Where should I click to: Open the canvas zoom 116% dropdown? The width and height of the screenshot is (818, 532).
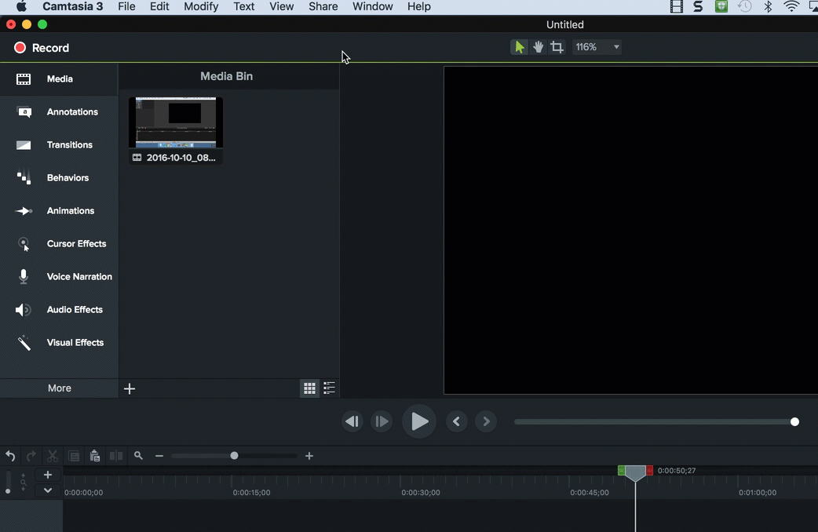tap(597, 47)
